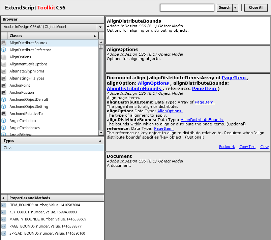Open the object model dropdown list
The image size is (271, 240).
pos(100,27)
